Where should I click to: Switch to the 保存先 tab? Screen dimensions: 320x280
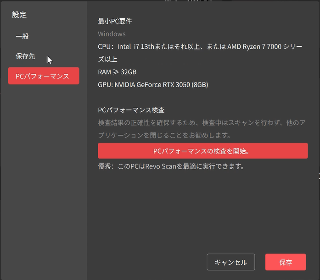25,56
